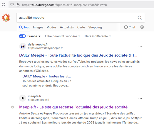
Task: Open the DAILY Meeple - Toutes les vi... sublink
Action: 46,76
